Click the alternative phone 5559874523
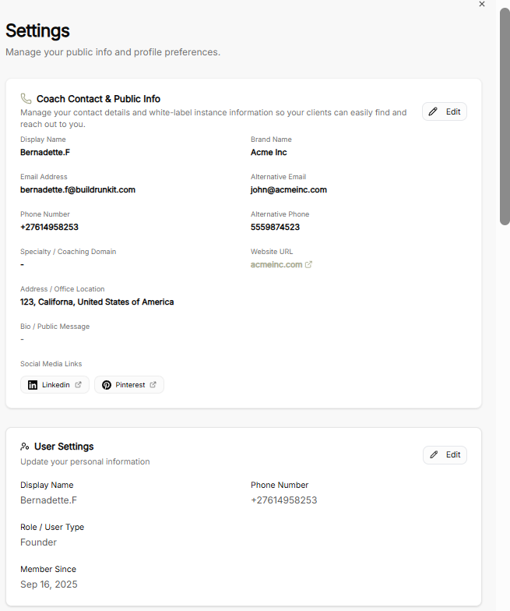 click(x=276, y=228)
